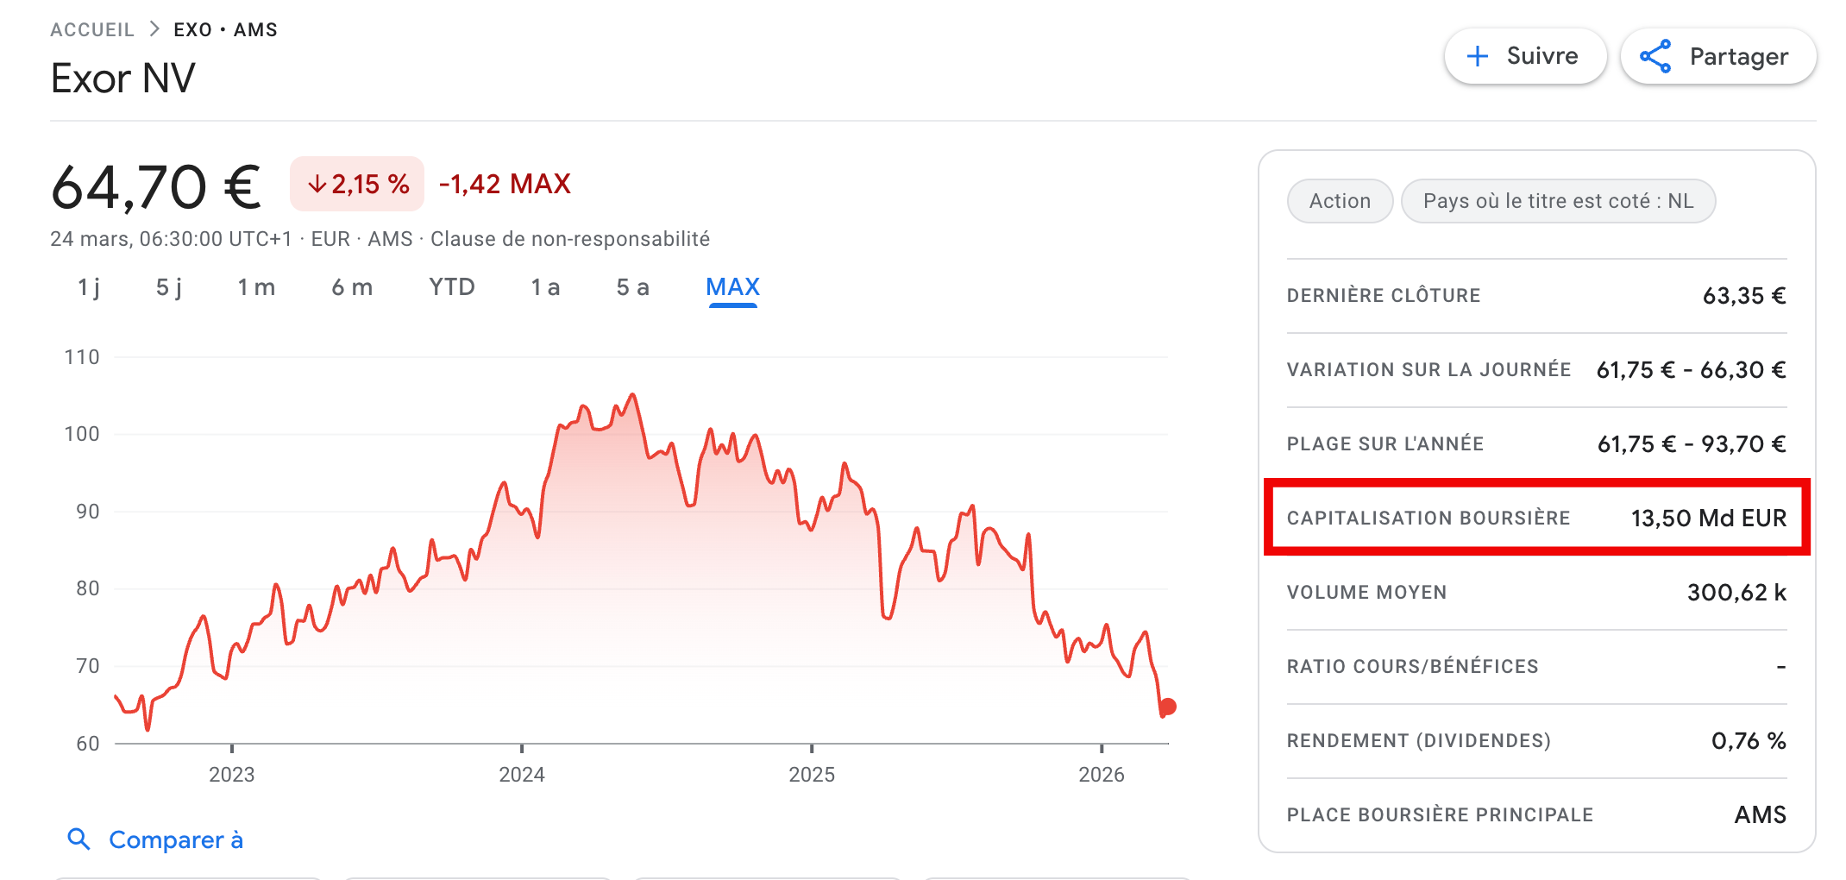Click the red endpoint dot on chart
The image size is (1846, 880).
1168,707
